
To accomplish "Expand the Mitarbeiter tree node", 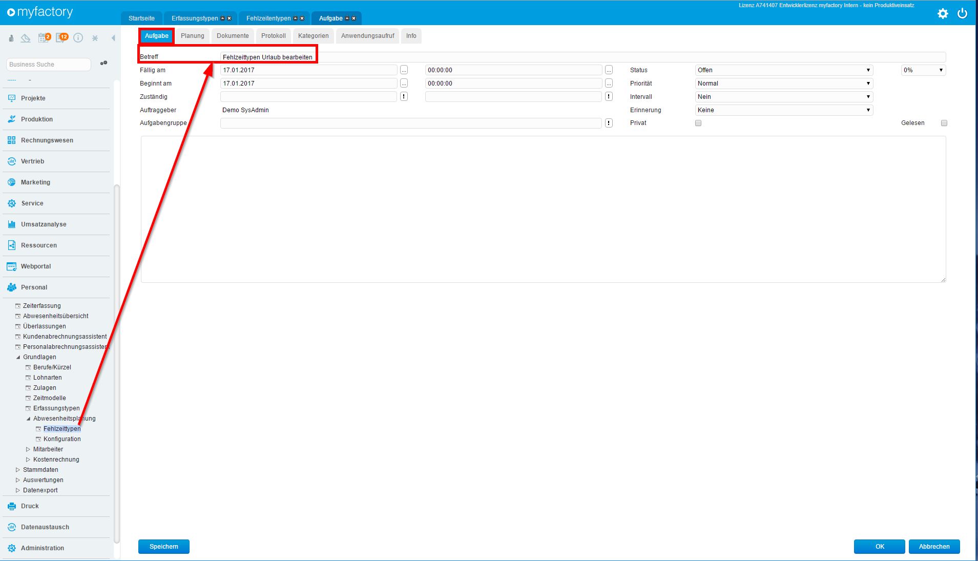I will (28, 449).
